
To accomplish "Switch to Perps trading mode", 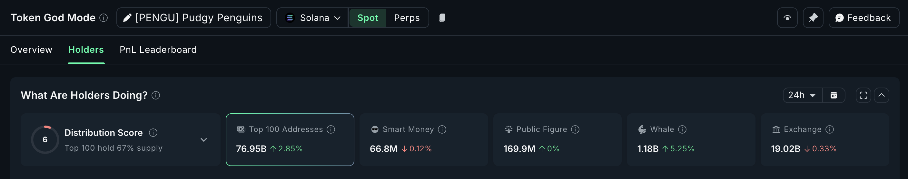I will (x=407, y=18).
